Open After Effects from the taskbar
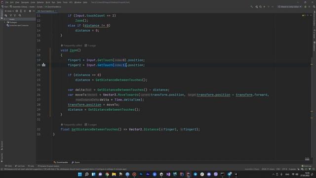The height and width of the screenshot is (178, 316). 148,174
